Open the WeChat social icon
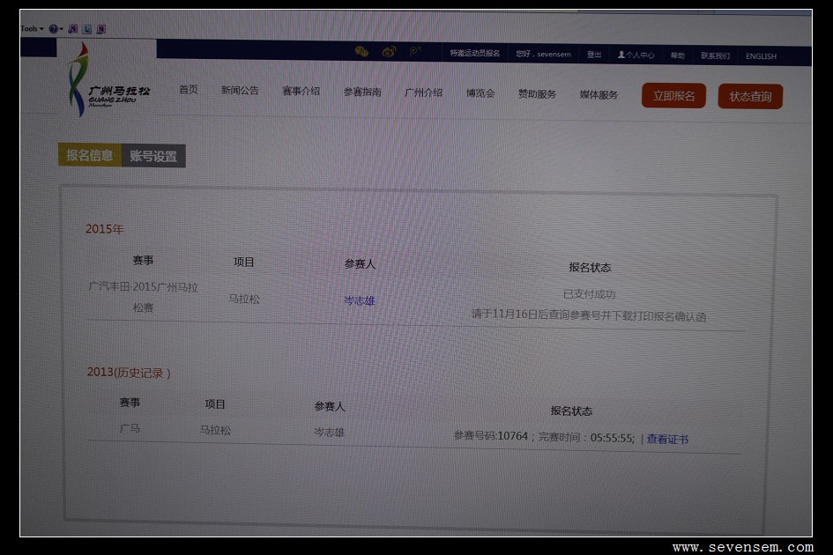This screenshot has width=833, height=555. [361, 51]
